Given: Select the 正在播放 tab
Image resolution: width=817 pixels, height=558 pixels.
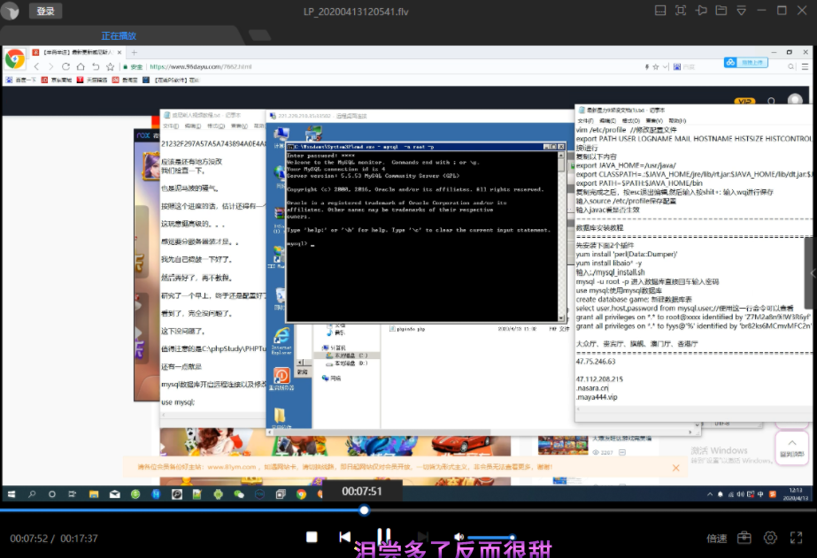Looking at the screenshot, I should point(119,36).
